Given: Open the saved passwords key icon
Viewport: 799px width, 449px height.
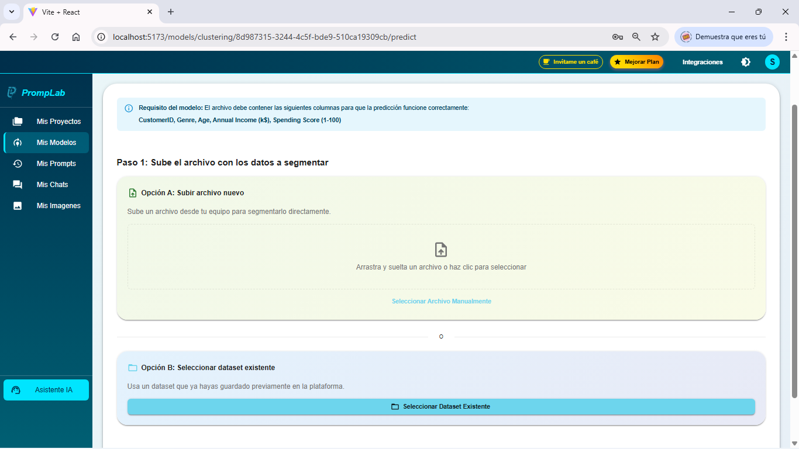Looking at the screenshot, I should (618, 37).
